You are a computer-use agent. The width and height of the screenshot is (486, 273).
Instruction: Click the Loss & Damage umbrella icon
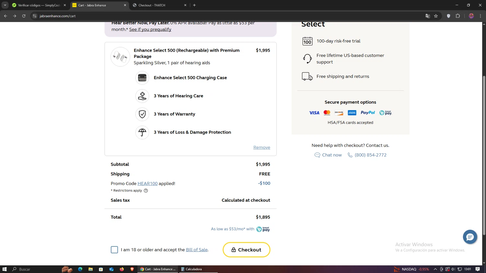coord(142,132)
